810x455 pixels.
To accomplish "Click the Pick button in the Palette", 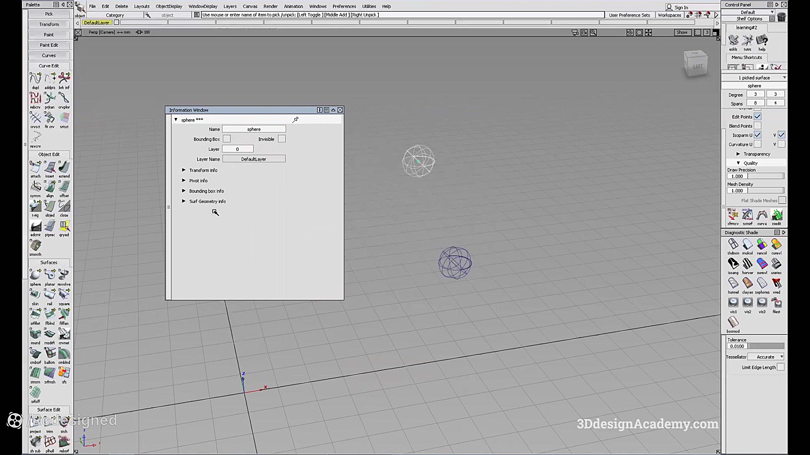I will pyautogui.click(x=49, y=13).
